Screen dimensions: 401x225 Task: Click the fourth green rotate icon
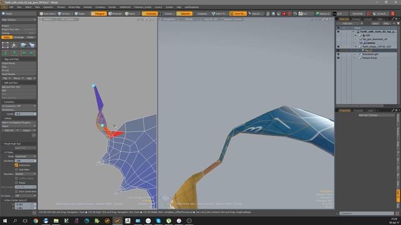[x=32, y=52]
